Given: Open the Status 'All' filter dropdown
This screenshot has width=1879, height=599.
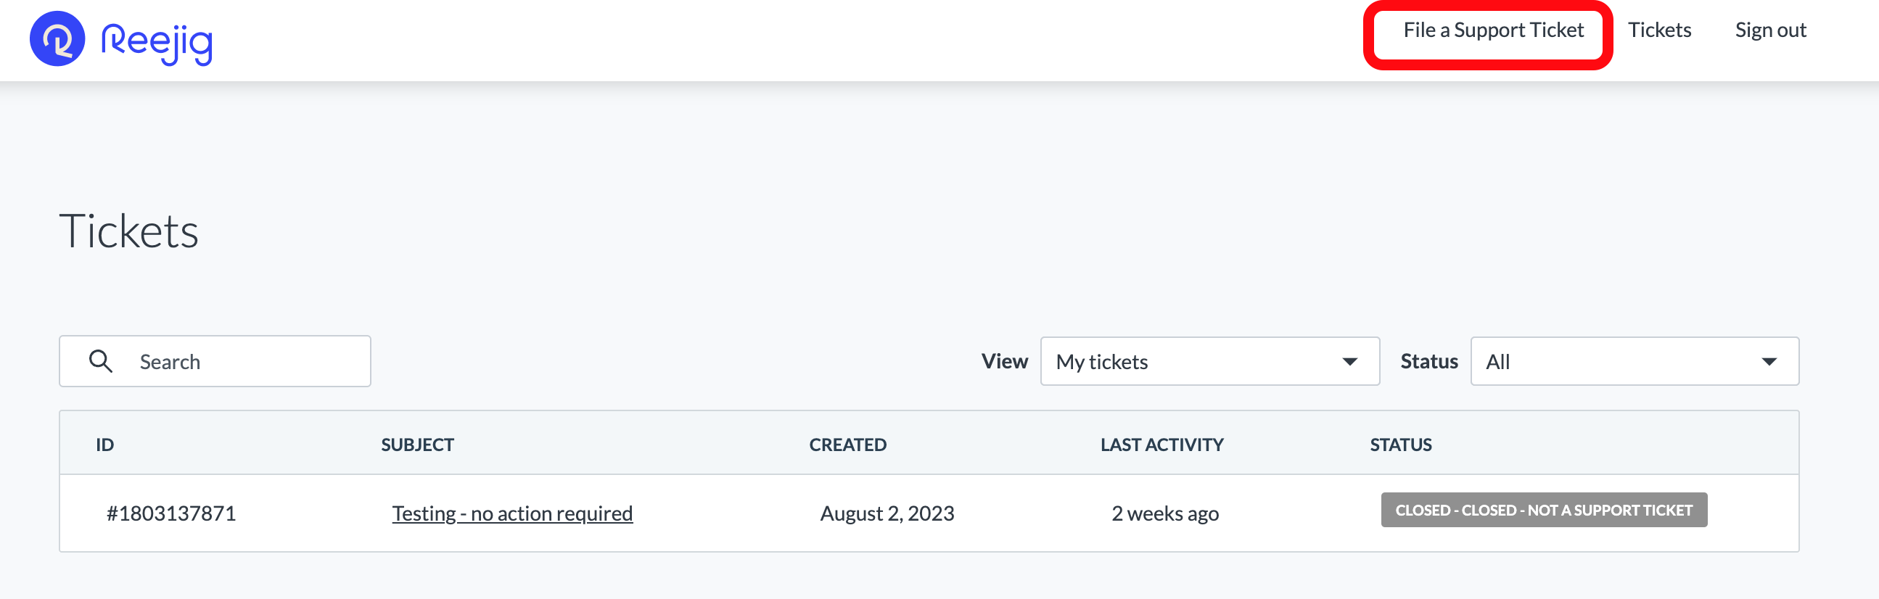Looking at the screenshot, I should 1619,361.
